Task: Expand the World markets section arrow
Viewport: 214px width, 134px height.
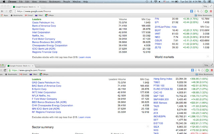Action: pos(208,57)
